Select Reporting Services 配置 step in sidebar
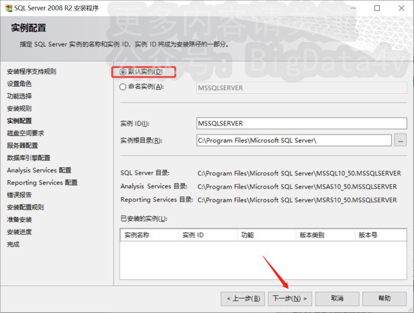 (x=42, y=183)
